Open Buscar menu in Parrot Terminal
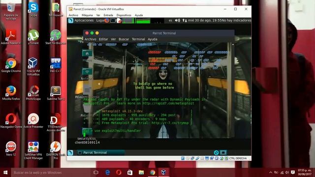Viewport: 315px width, 177px height. [x=124, y=39]
